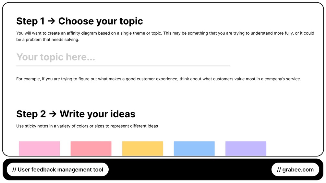
Task: Choose the yellow sticky note
Action: (142, 148)
